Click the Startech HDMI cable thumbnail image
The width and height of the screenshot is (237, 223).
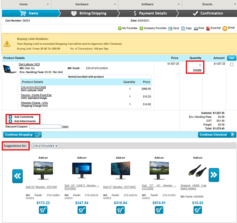tap(197, 171)
